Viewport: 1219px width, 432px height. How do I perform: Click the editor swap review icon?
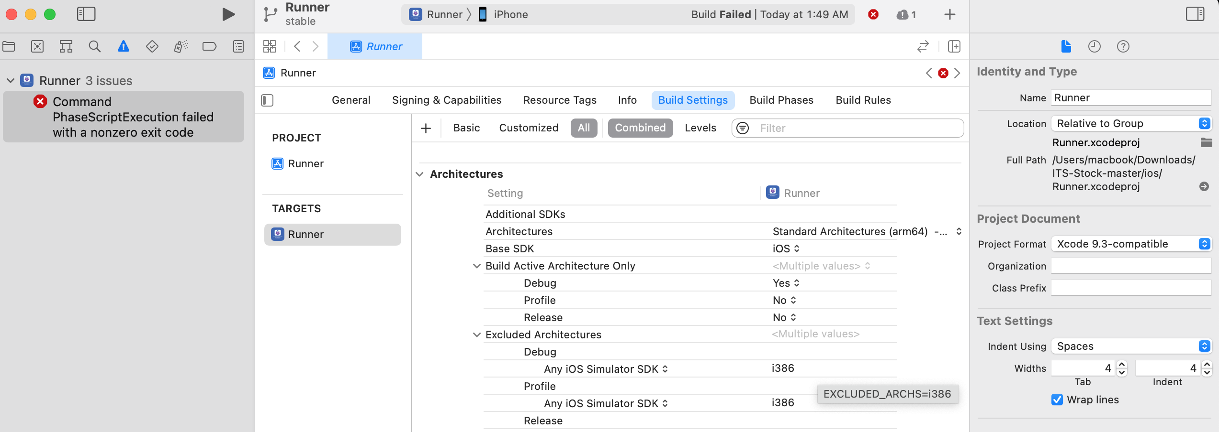pos(923,46)
